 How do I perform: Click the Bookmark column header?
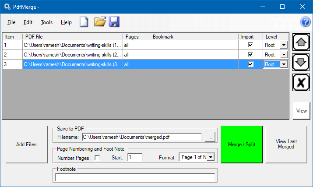tap(194, 36)
